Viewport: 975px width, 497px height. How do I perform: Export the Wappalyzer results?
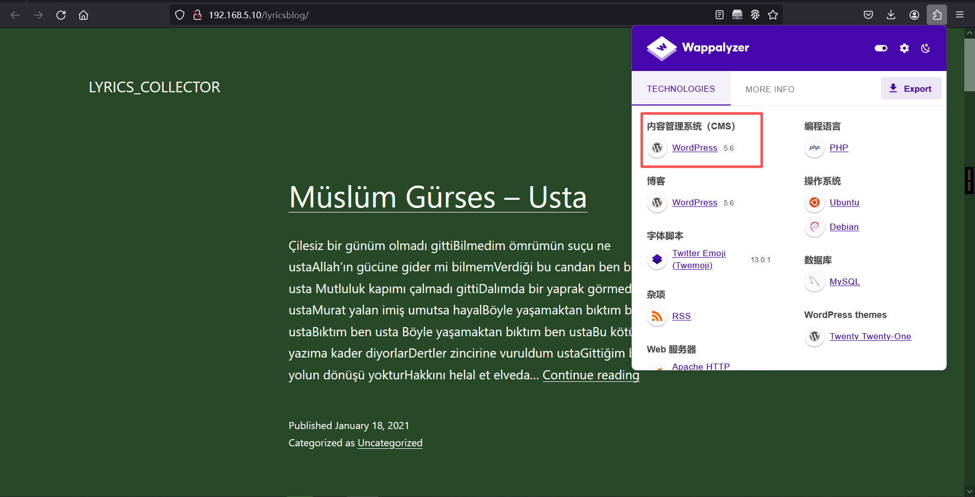pyautogui.click(x=911, y=89)
